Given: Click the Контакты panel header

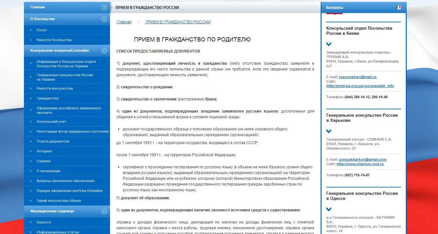Looking at the screenshot, I should coord(364,7).
